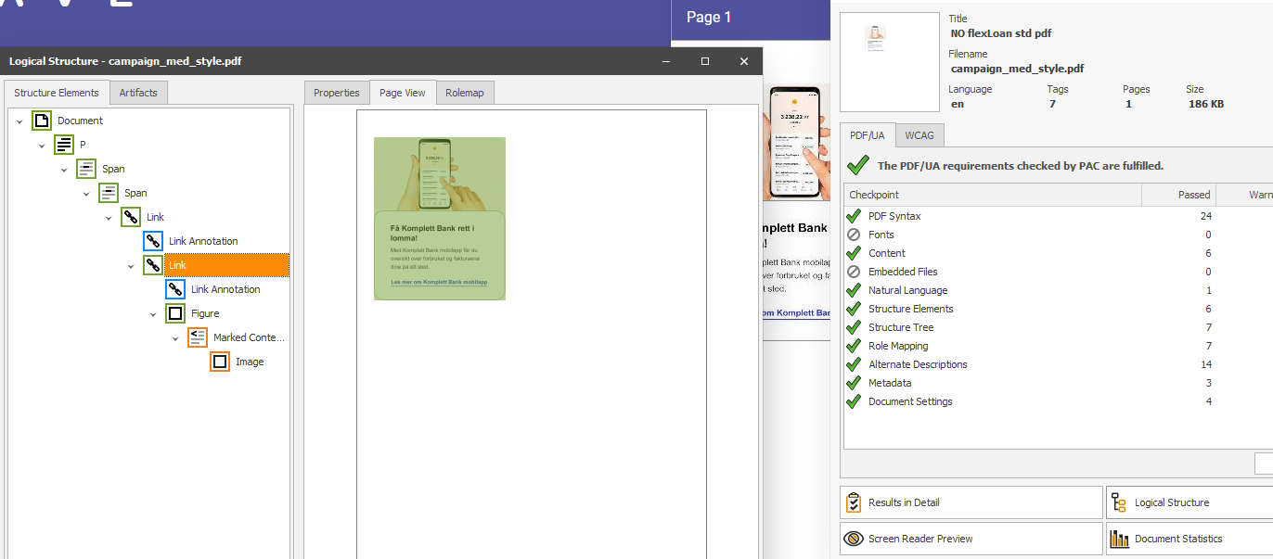Click the Image node icon in tree
The height and width of the screenshot is (559, 1273).
pyautogui.click(x=220, y=362)
